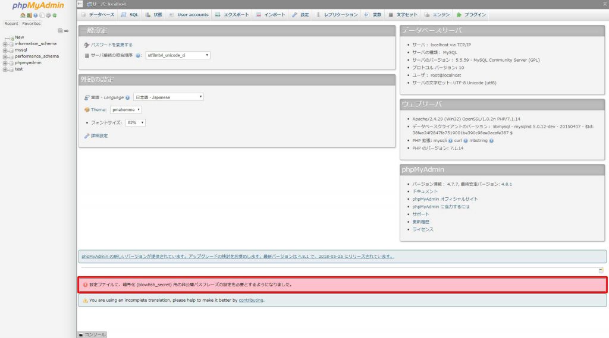
Task: Click help icon next to Language label
Action: (x=127, y=97)
